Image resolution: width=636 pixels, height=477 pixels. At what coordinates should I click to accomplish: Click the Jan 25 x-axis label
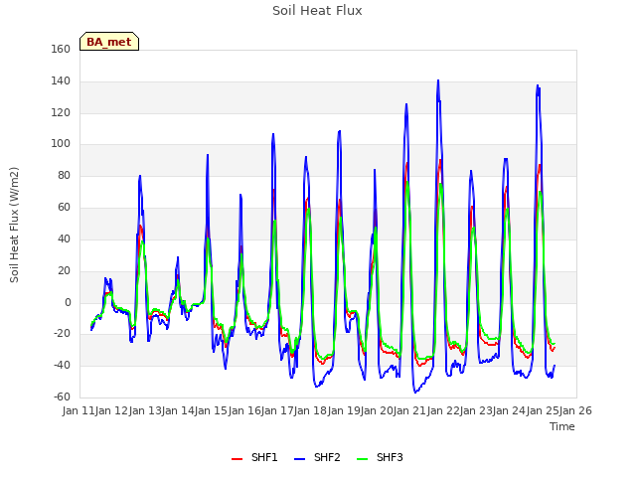pyautogui.click(x=543, y=410)
